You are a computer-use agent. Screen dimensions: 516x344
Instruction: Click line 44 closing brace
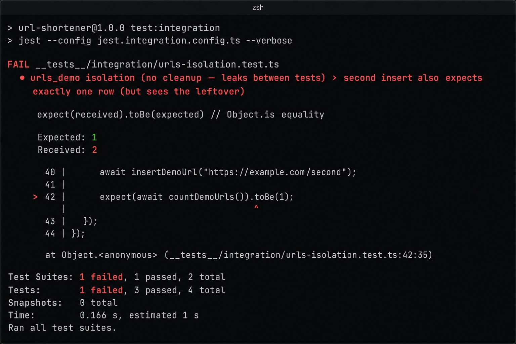(78, 233)
